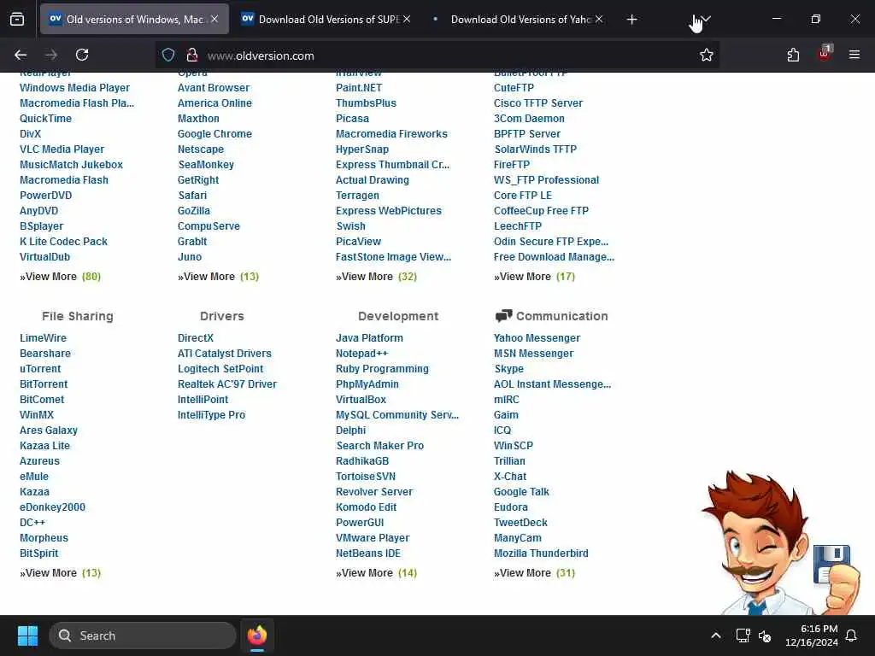This screenshot has width=875, height=656.
Task: Open the Windows Start button
Action: 27,635
